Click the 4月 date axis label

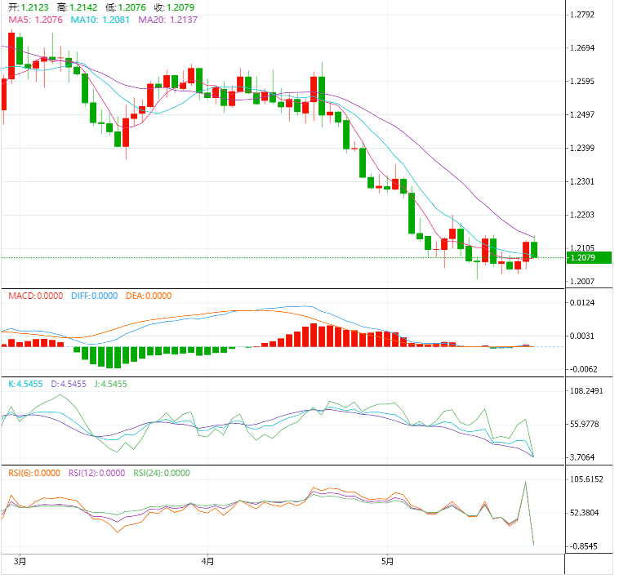[207, 561]
